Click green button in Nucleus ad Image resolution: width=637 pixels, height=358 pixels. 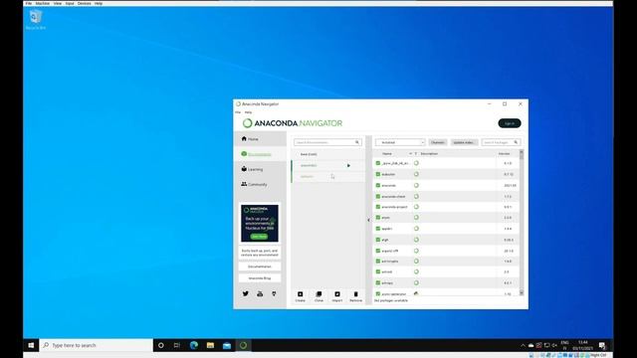(x=259, y=237)
